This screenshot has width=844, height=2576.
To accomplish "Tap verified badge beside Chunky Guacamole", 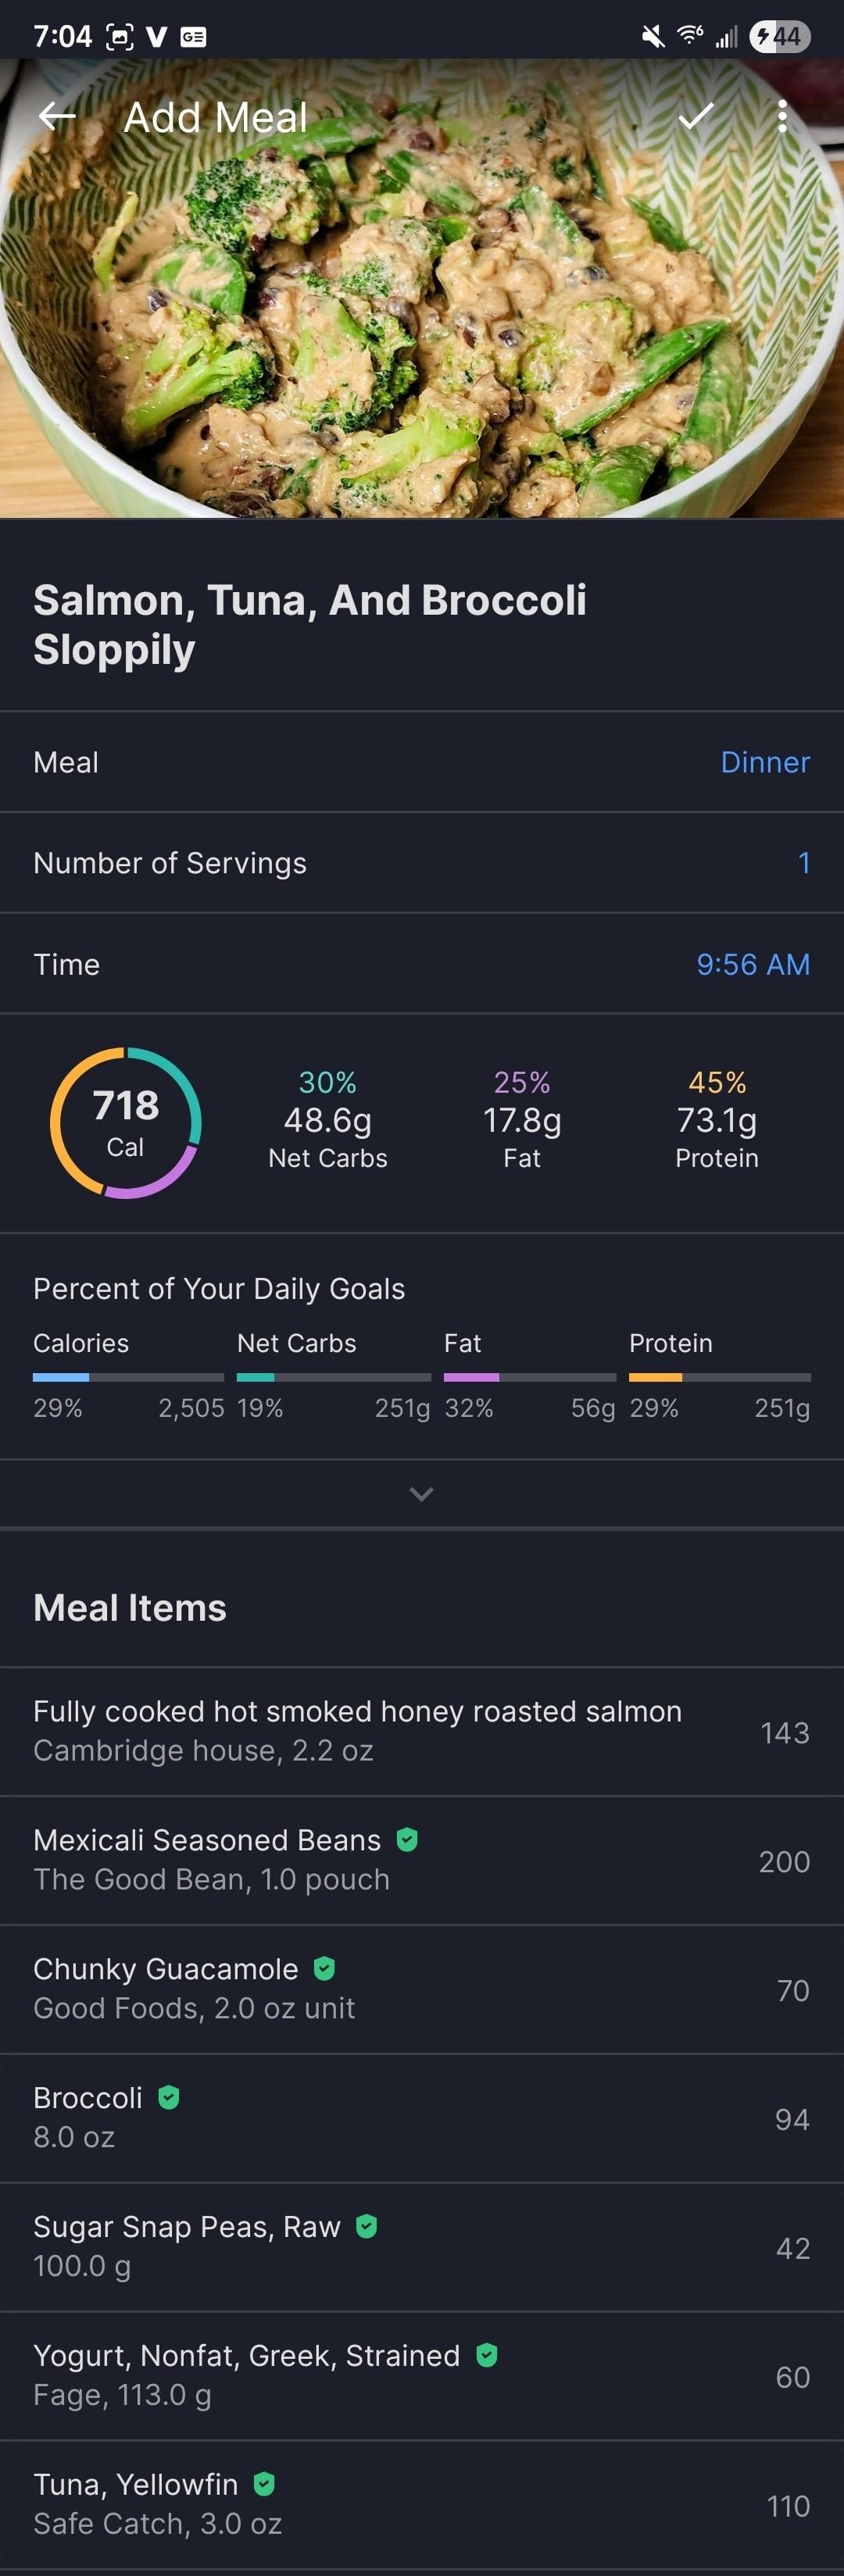I will click(x=324, y=1968).
